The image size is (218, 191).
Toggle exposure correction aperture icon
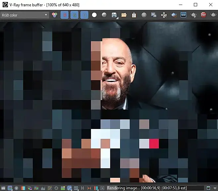56,188
